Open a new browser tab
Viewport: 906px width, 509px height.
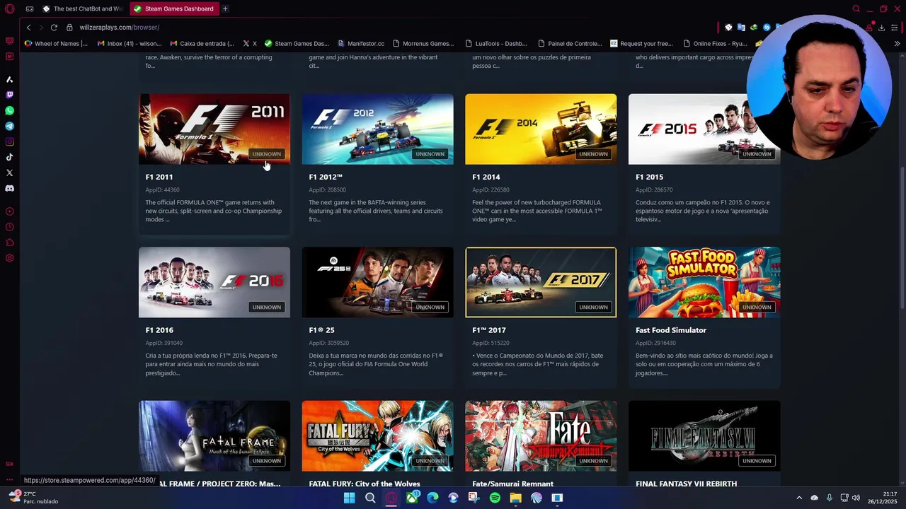(225, 8)
